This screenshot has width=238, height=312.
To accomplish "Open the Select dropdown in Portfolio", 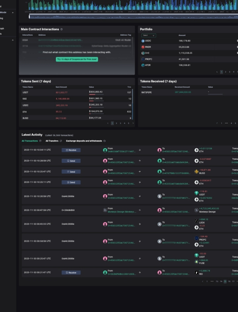I will (149, 35).
